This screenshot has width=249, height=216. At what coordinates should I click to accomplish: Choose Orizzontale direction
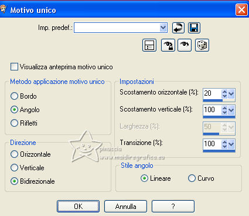(x=14, y=154)
